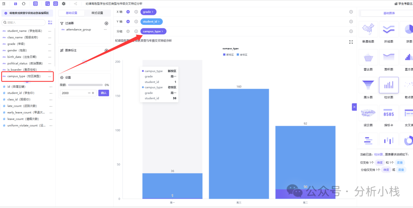Open more options for late_count field
The width and height of the screenshot is (413, 208).
[x=51, y=106]
